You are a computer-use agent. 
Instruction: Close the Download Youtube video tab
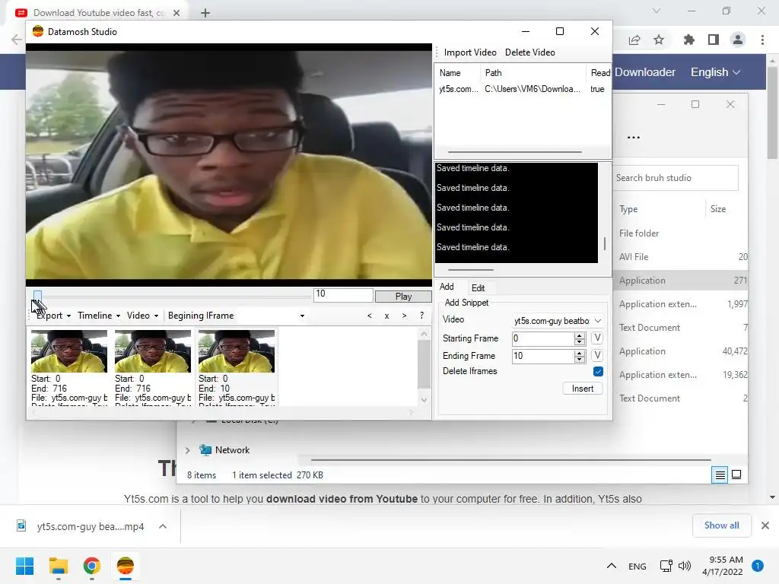(x=176, y=13)
